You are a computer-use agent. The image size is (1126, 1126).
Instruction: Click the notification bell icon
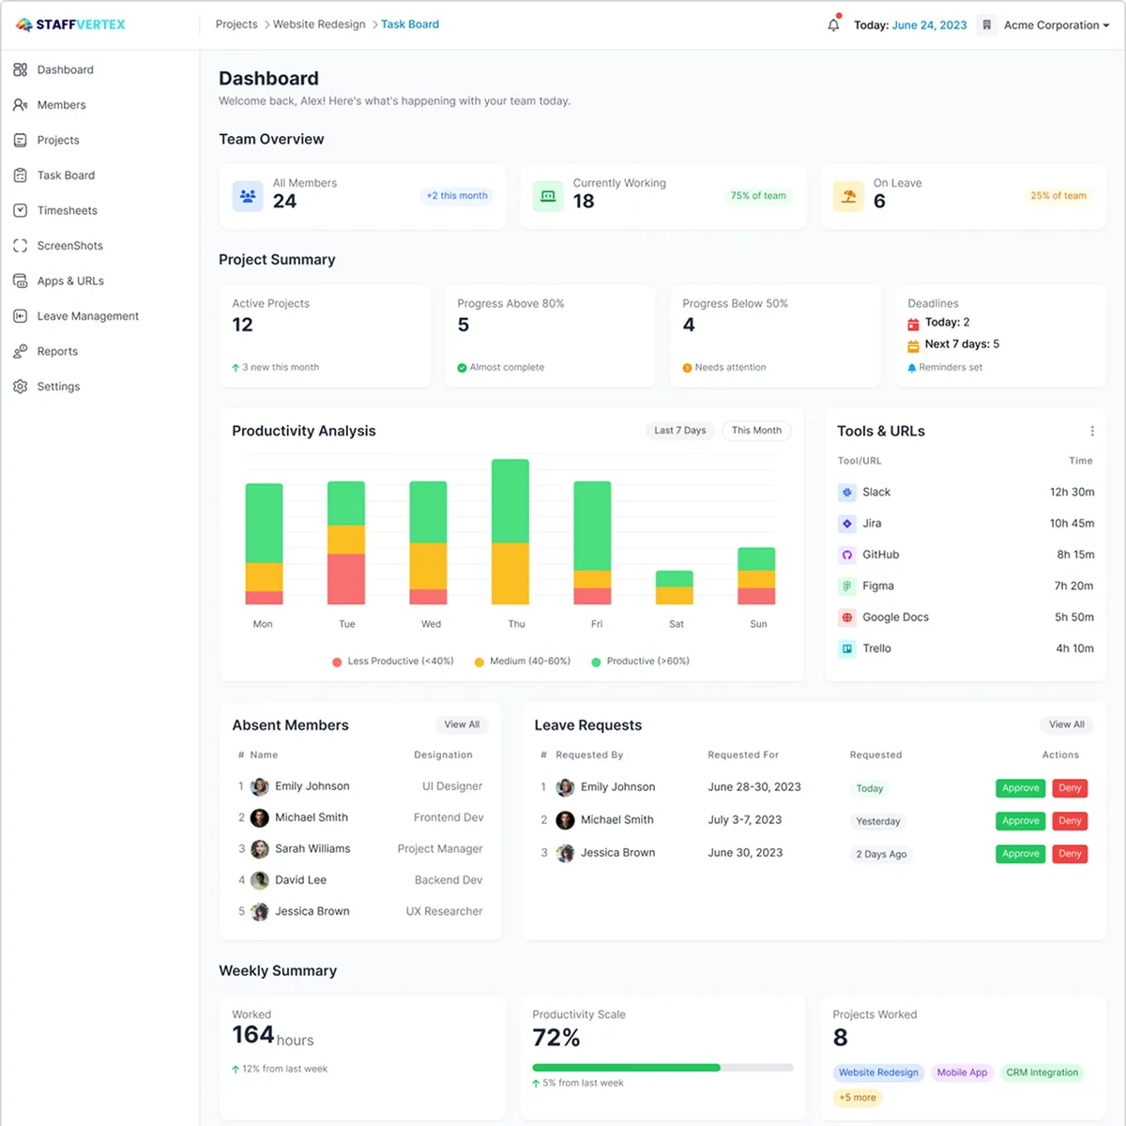click(x=833, y=25)
